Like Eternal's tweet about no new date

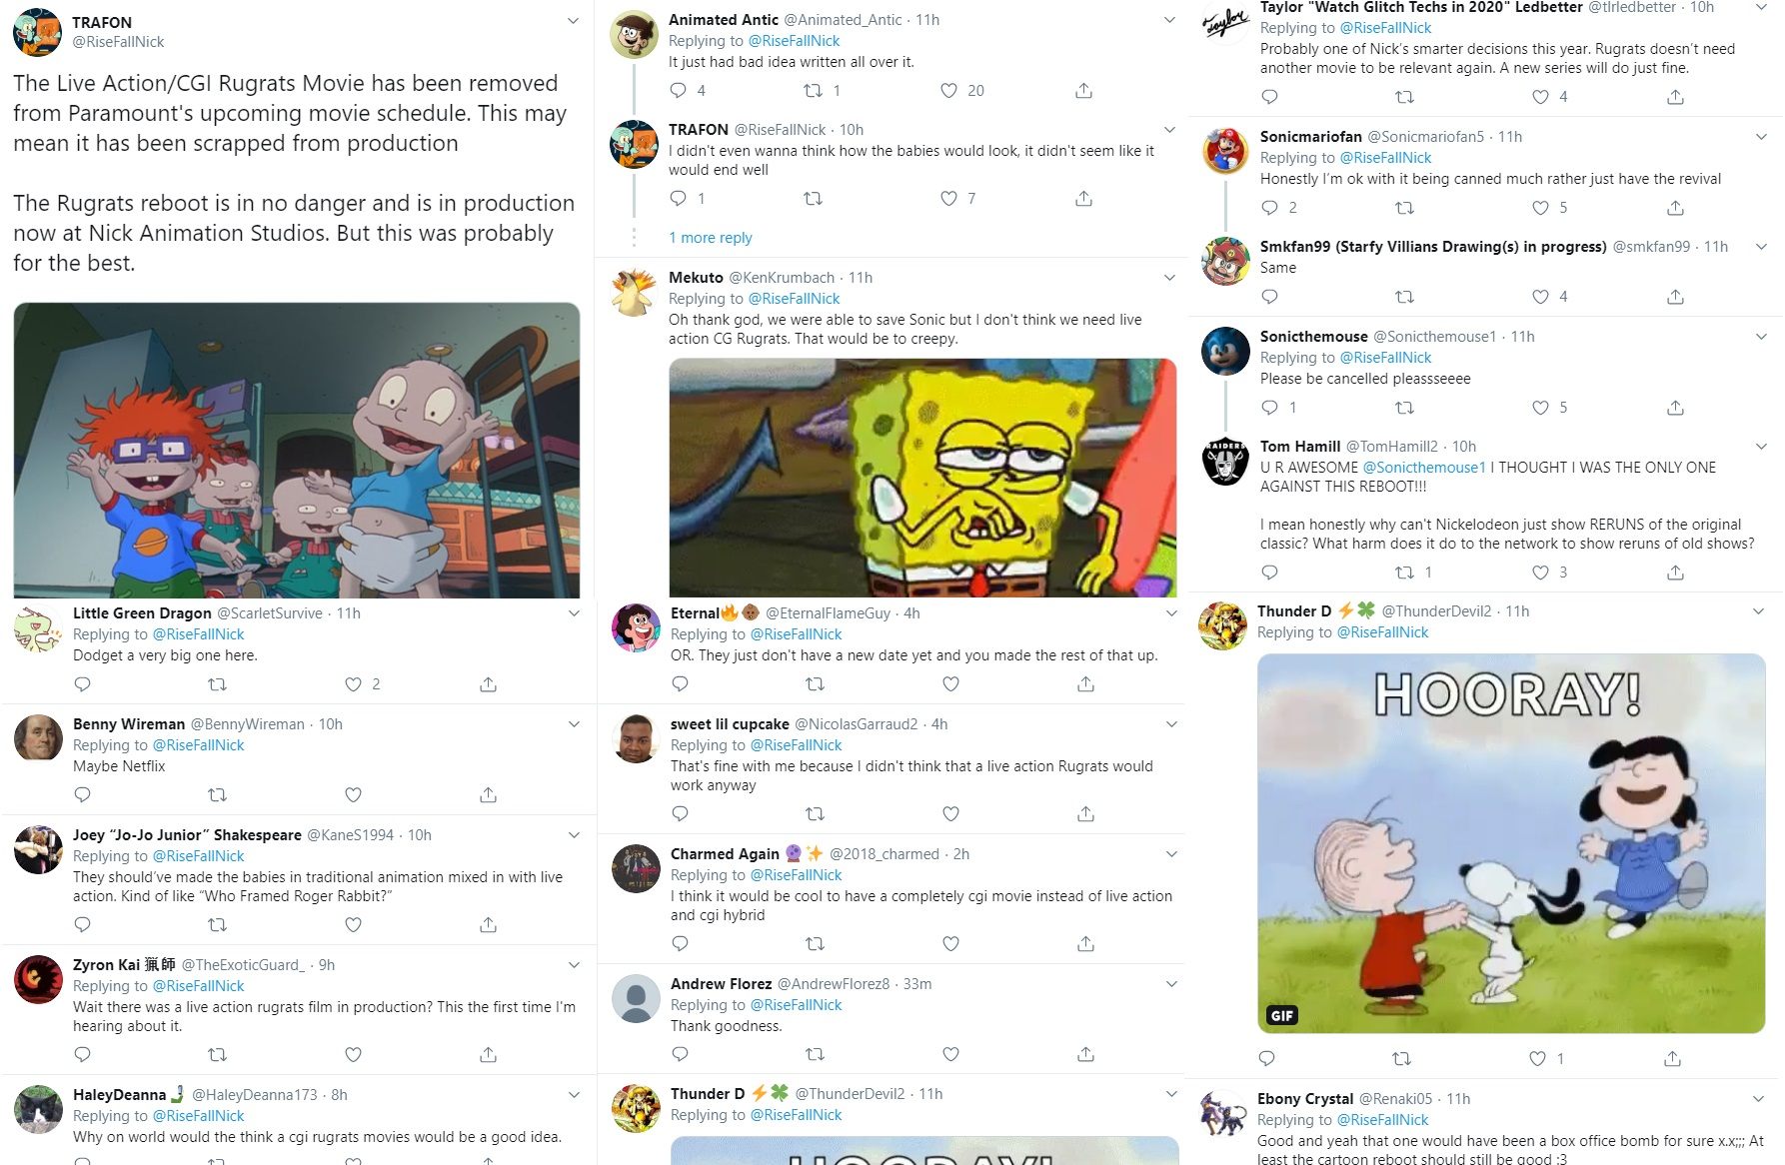pos(950,684)
